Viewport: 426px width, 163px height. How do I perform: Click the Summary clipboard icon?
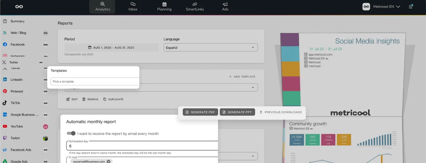tap(5, 21)
